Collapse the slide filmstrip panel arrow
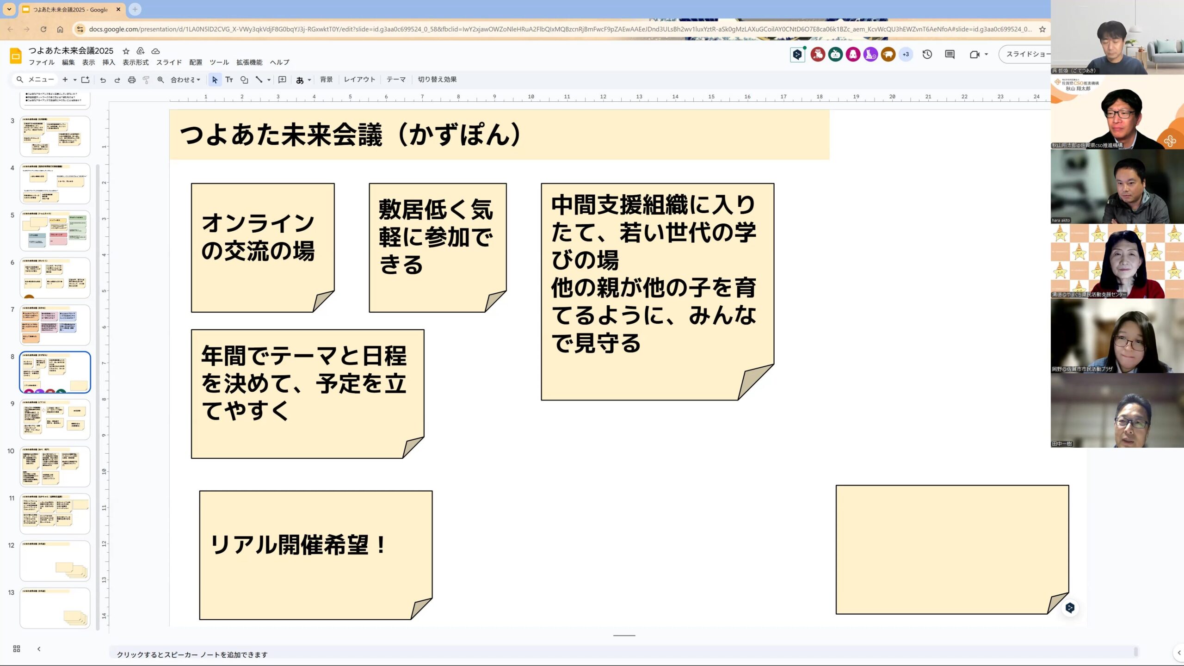1184x666 pixels. point(39,649)
